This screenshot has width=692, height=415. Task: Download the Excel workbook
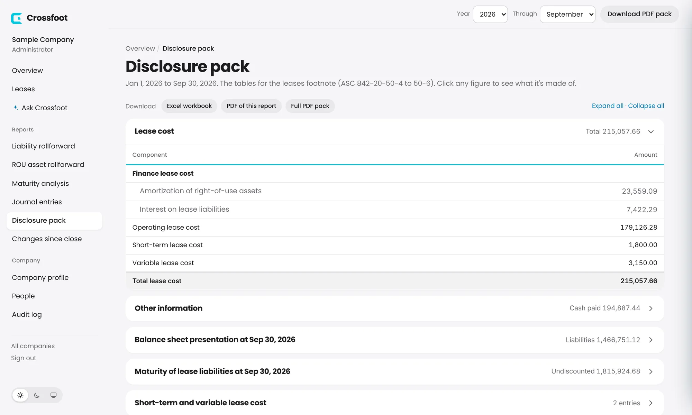[189, 106]
